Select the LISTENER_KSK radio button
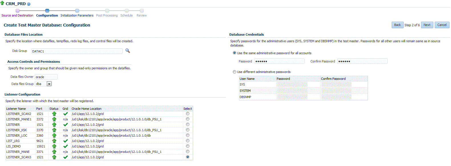This screenshot has height=166, width=451. [187, 130]
